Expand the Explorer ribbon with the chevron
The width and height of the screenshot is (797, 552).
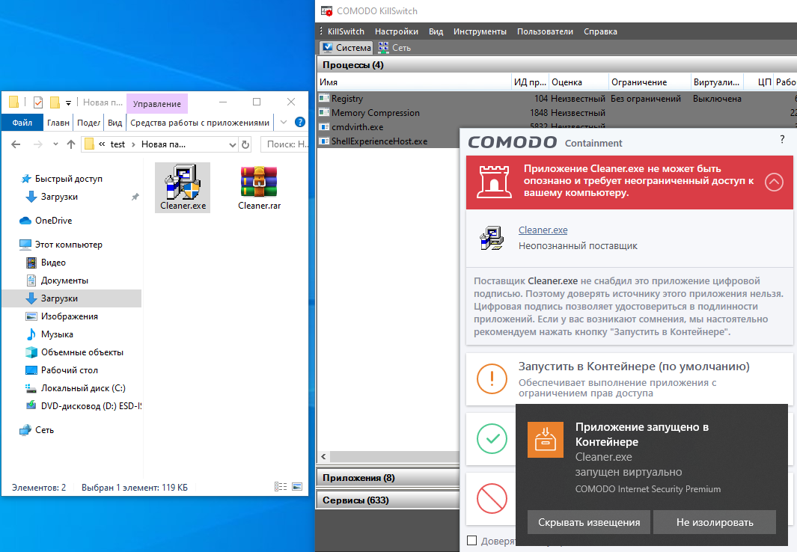(284, 122)
